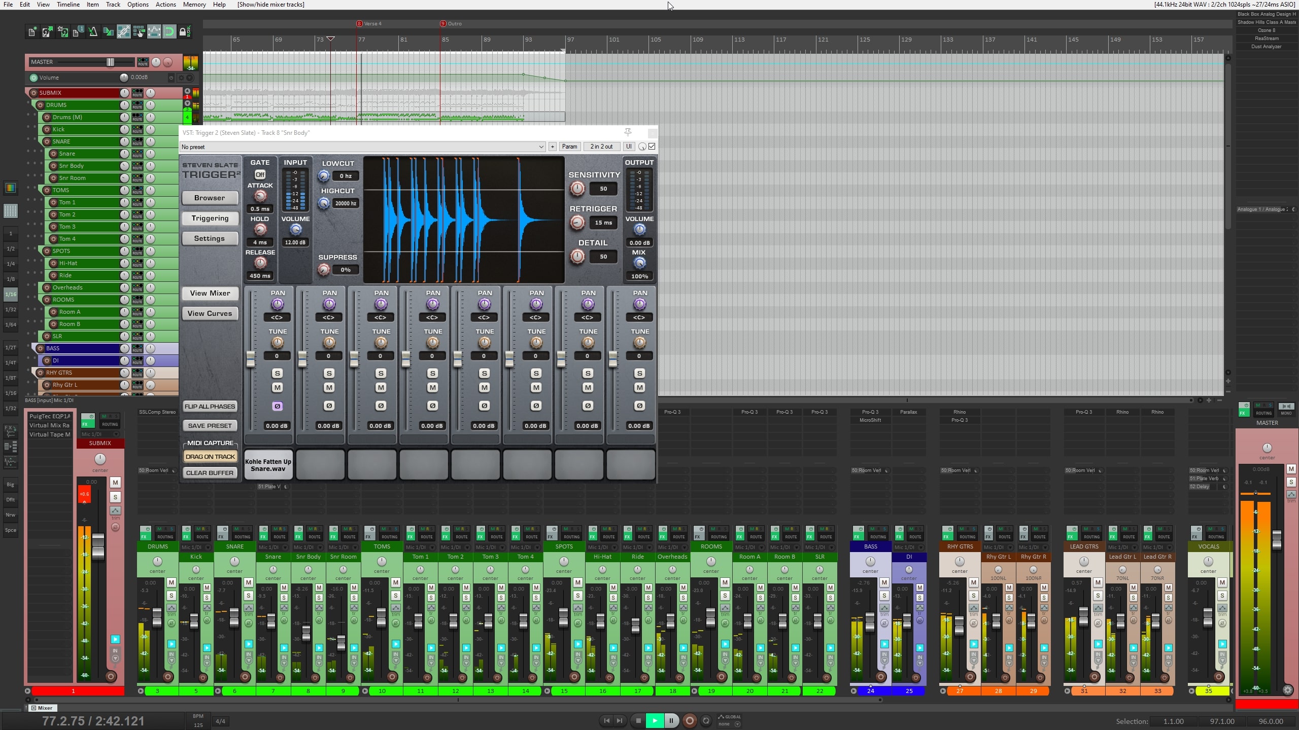
Task: Mute the first Trigger mixer slot
Action: click(x=277, y=388)
